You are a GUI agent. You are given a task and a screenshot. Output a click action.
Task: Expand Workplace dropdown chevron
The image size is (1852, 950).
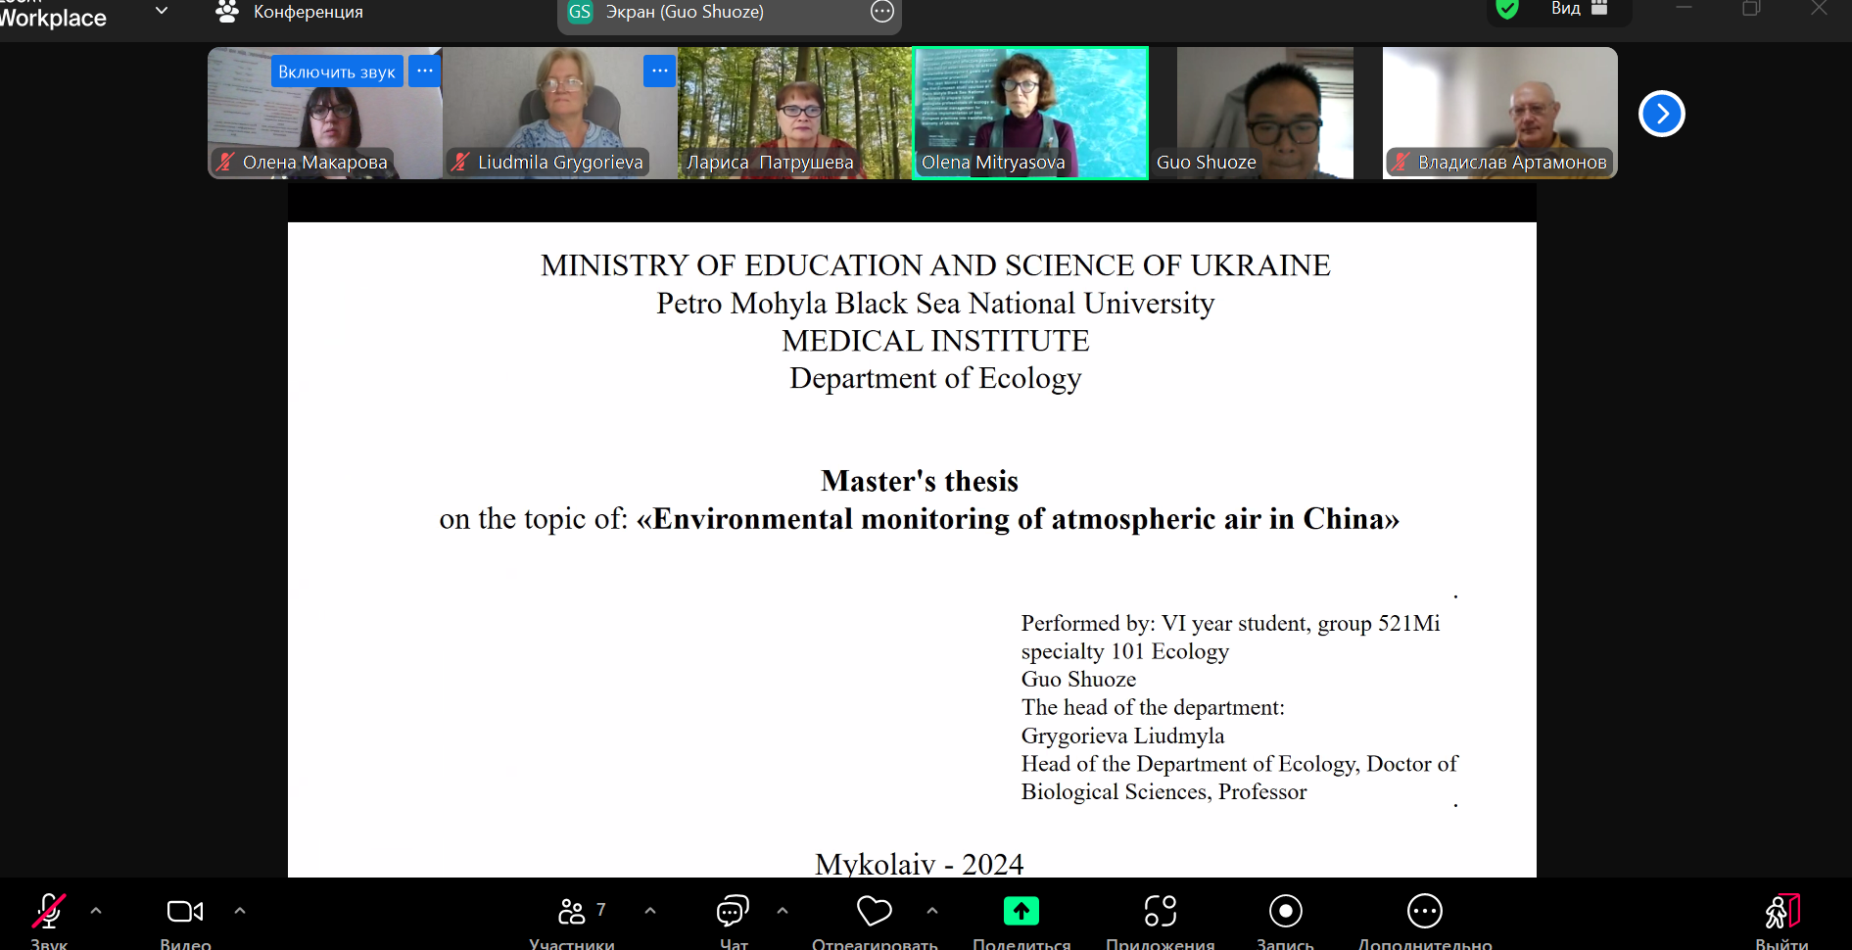click(x=162, y=11)
